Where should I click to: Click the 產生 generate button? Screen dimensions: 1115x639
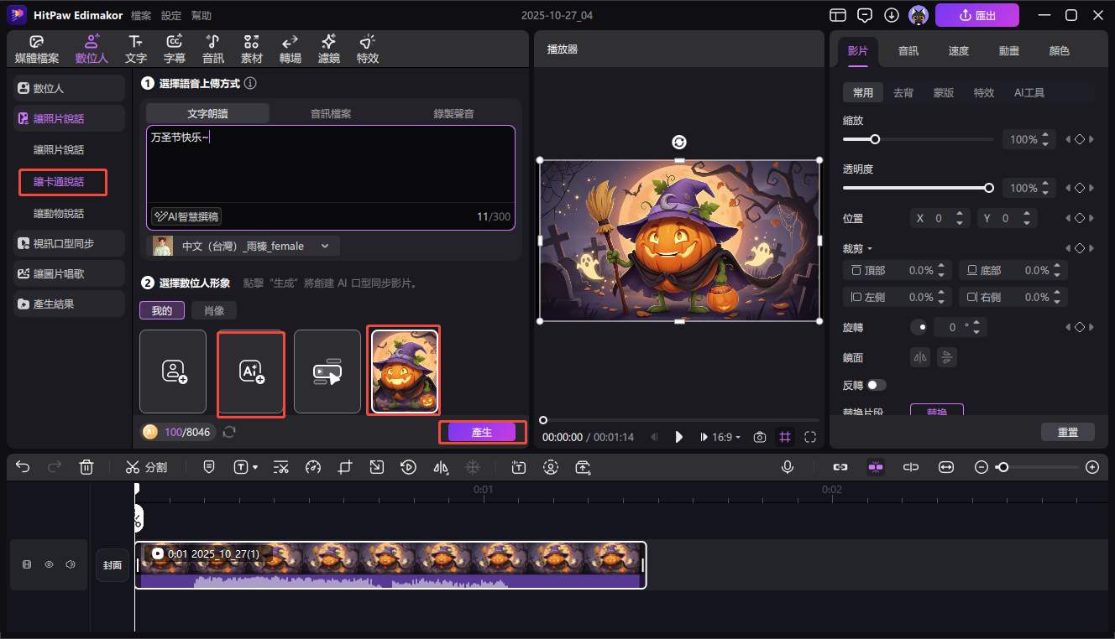coord(482,432)
